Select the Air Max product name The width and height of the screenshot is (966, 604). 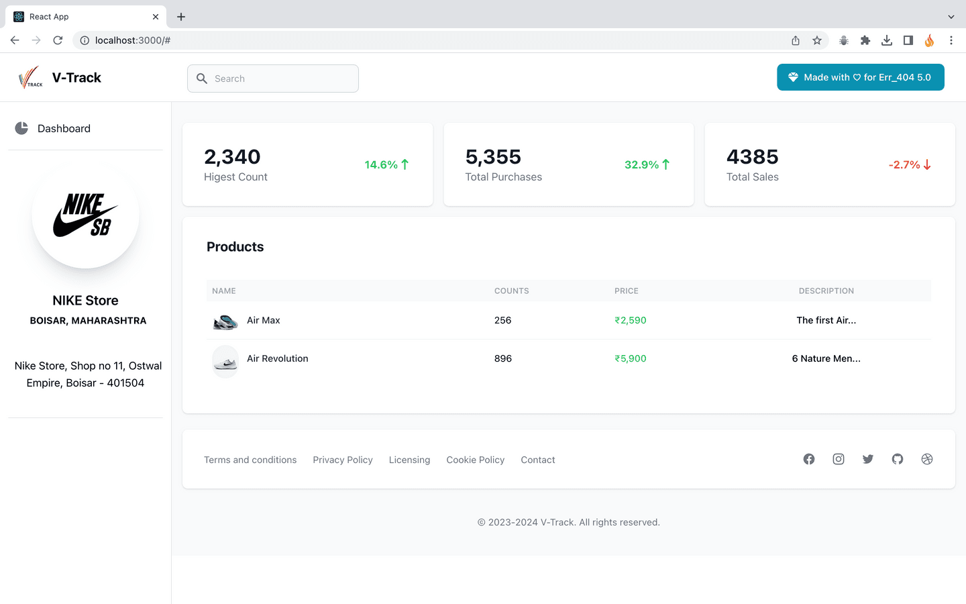pyautogui.click(x=264, y=320)
